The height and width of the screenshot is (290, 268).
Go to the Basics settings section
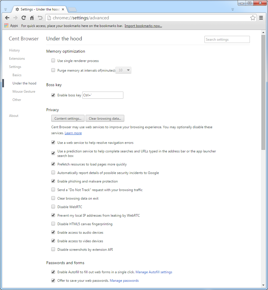click(17, 75)
